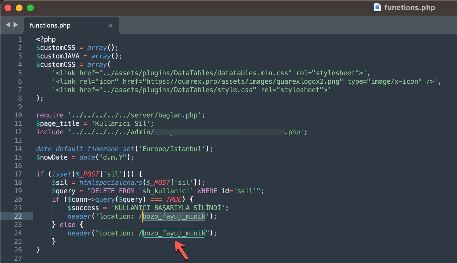Click 'TRUE' constant on line 20
Image resolution: width=457 pixels, height=263 pixels.
pyautogui.click(x=174, y=199)
